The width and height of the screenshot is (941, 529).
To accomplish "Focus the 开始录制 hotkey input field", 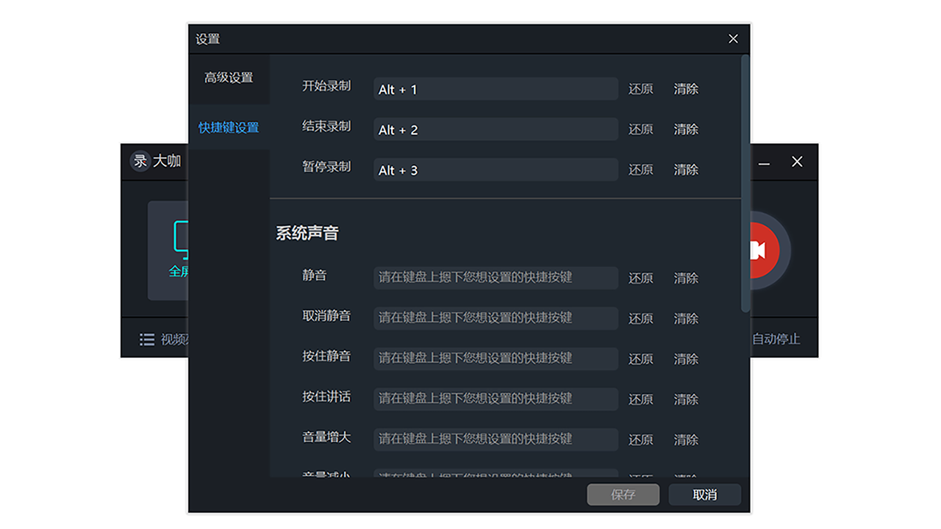I will pos(495,89).
